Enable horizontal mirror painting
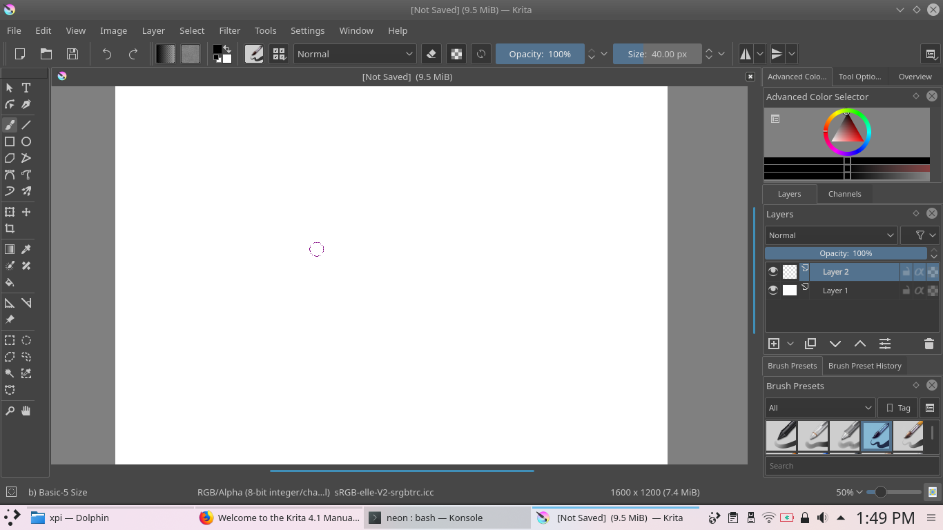 pyautogui.click(x=746, y=54)
